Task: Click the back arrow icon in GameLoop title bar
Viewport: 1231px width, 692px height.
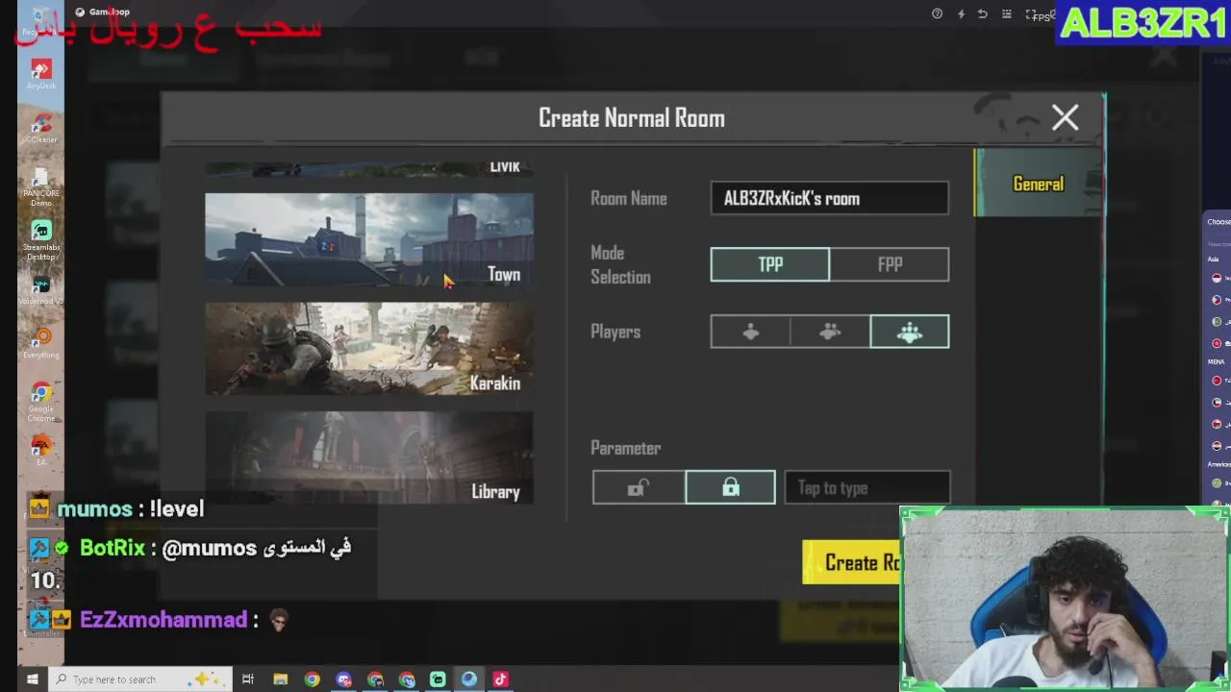Action: 983,13
